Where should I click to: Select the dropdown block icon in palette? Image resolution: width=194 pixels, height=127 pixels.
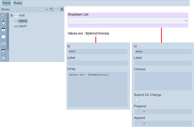[4, 16]
